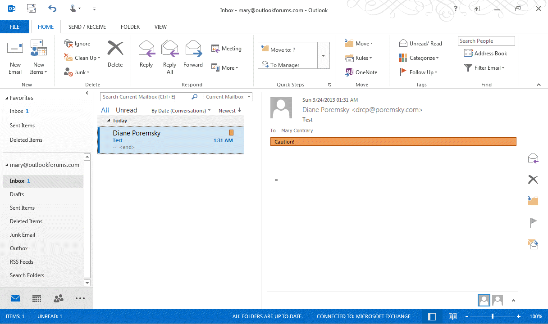Open more navigation options (ellipsis)
The width and height of the screenshot is (548, 324).
80,298
